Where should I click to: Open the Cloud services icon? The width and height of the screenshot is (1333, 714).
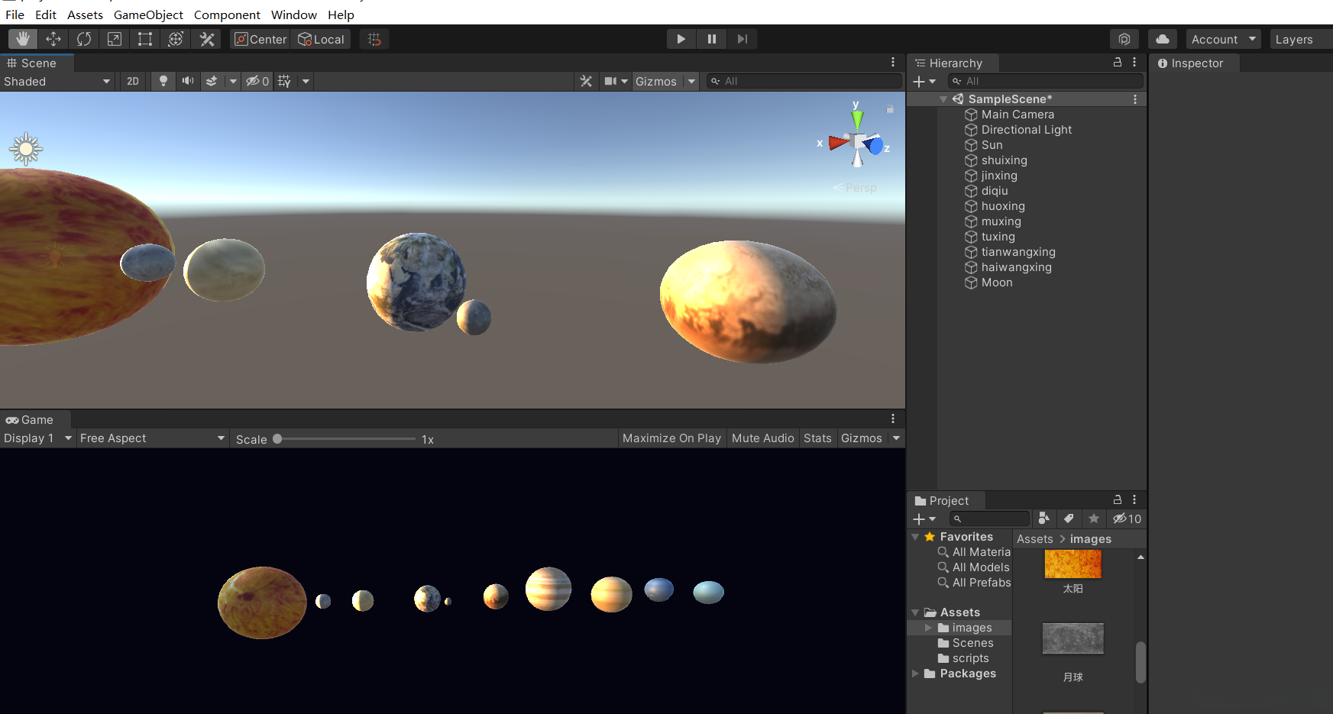1162,39
